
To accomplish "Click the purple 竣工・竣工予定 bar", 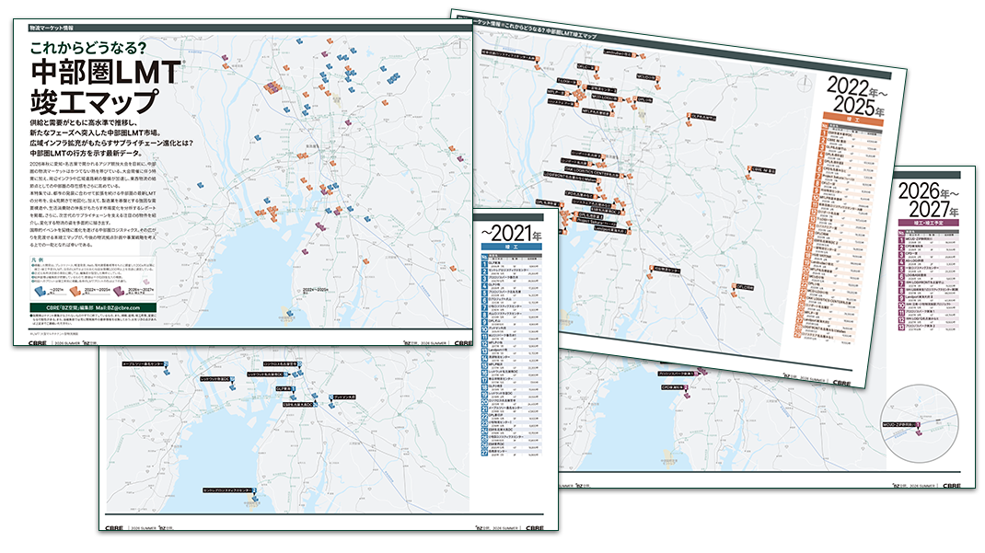I will (929, 222).
